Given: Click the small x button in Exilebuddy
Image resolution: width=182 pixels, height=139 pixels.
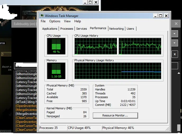Looking at the screenshot, I should tap(175, 54).
